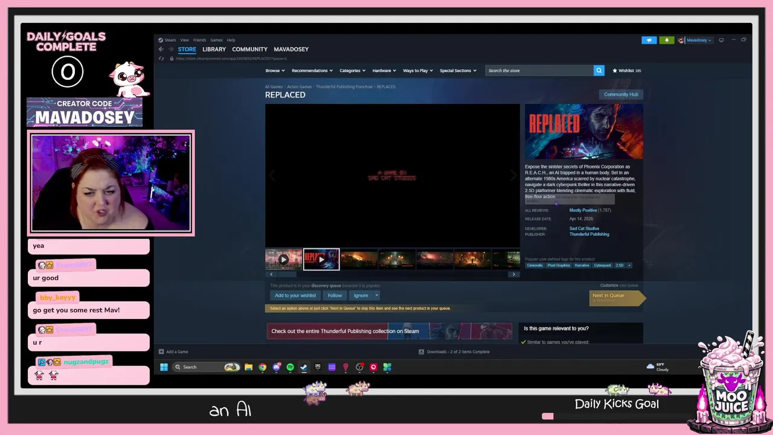Switch to the COMMUNITY tab

point(249,49)
